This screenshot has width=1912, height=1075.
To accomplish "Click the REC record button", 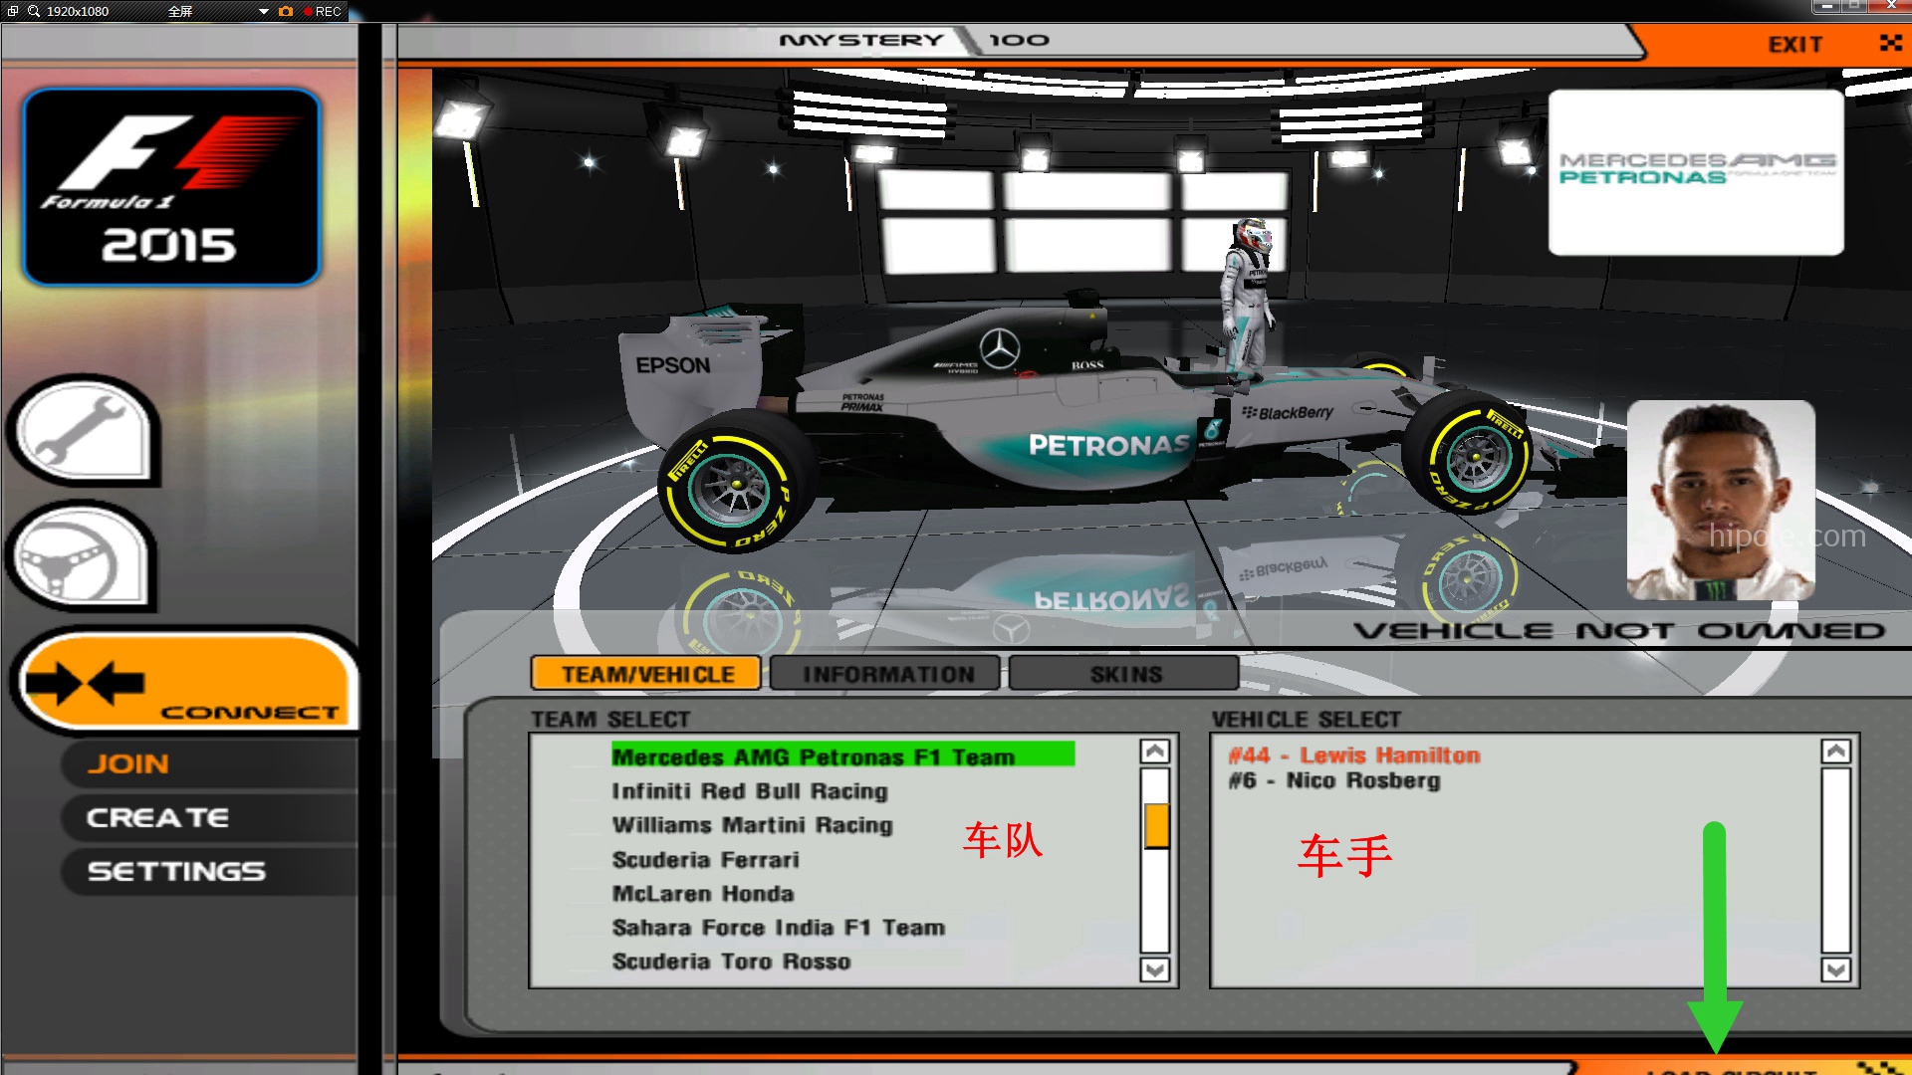I will pos(323,11).
